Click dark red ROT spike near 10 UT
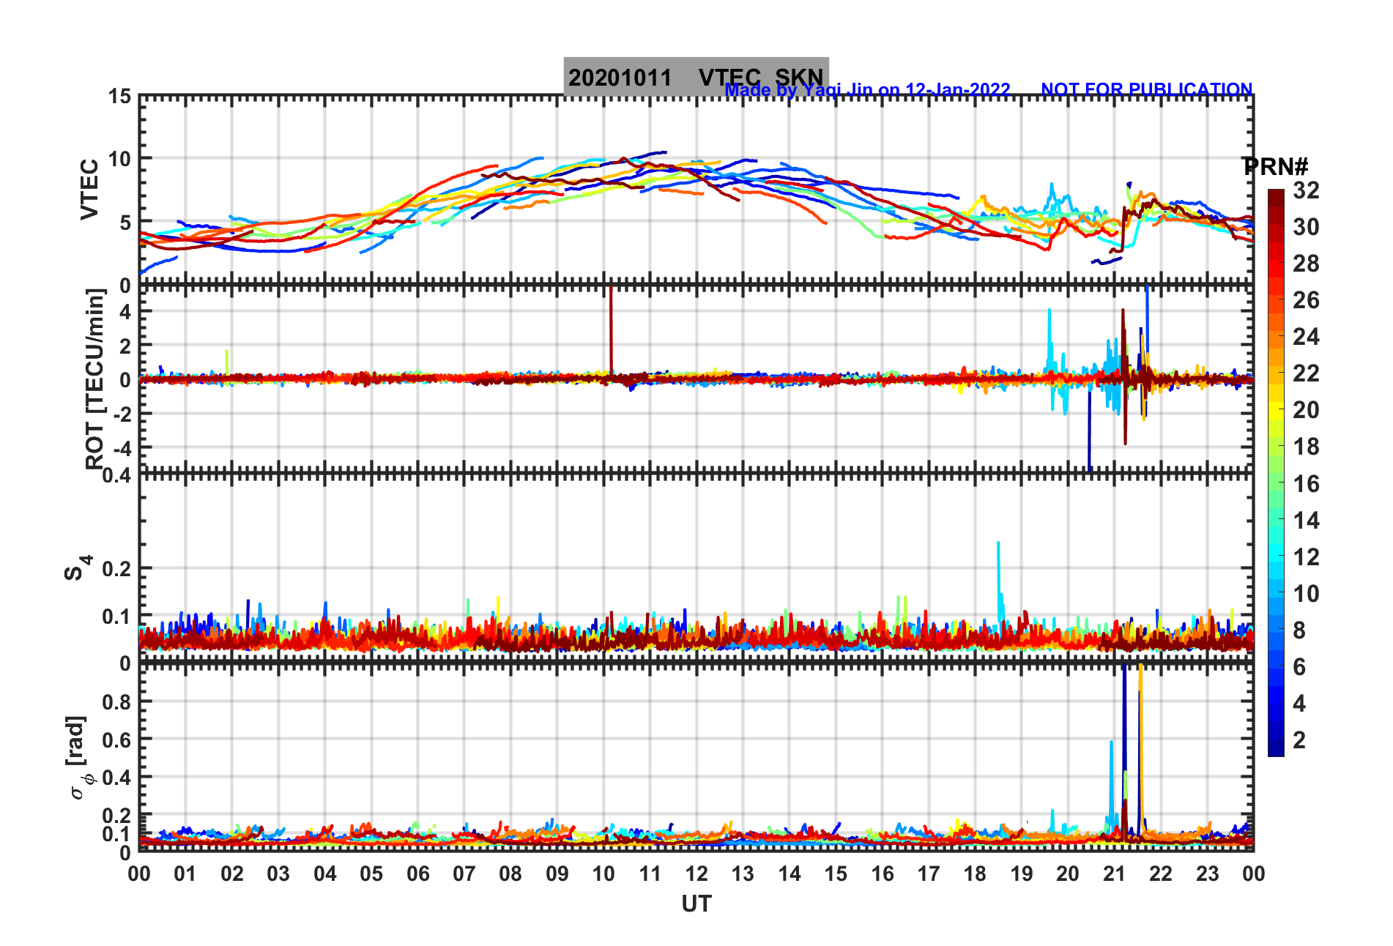 pos(611,329)
